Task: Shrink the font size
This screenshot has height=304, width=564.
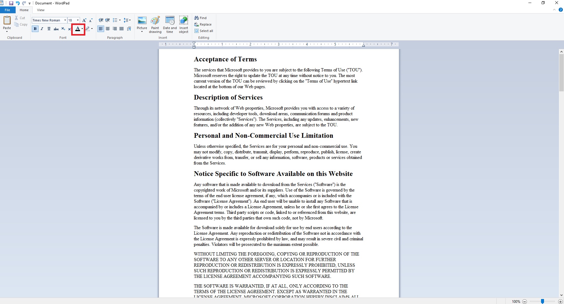Action: (91, 20)
